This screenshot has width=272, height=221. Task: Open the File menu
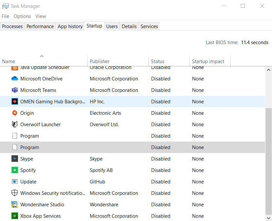(5, 16)
